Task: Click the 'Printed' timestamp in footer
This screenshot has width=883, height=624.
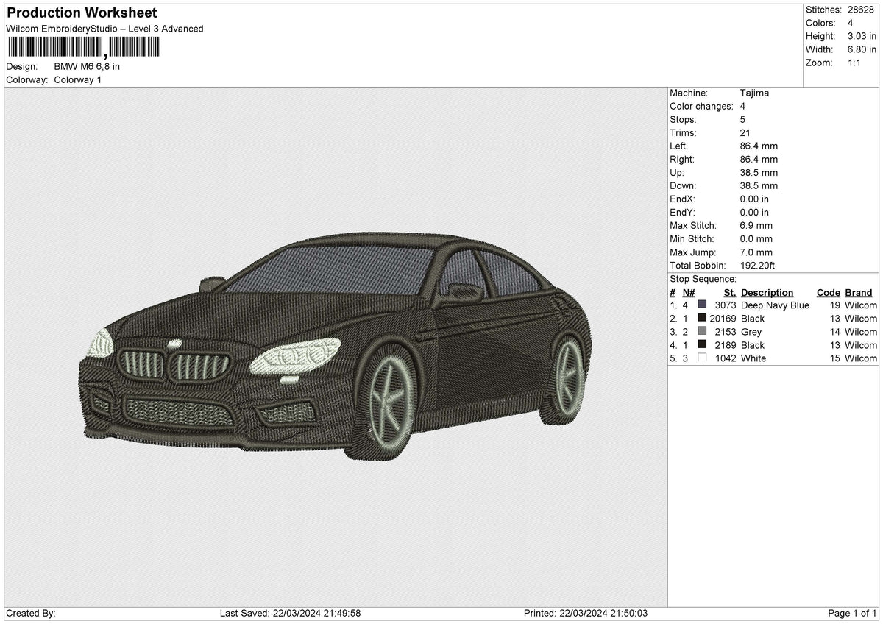Action: 586,614
